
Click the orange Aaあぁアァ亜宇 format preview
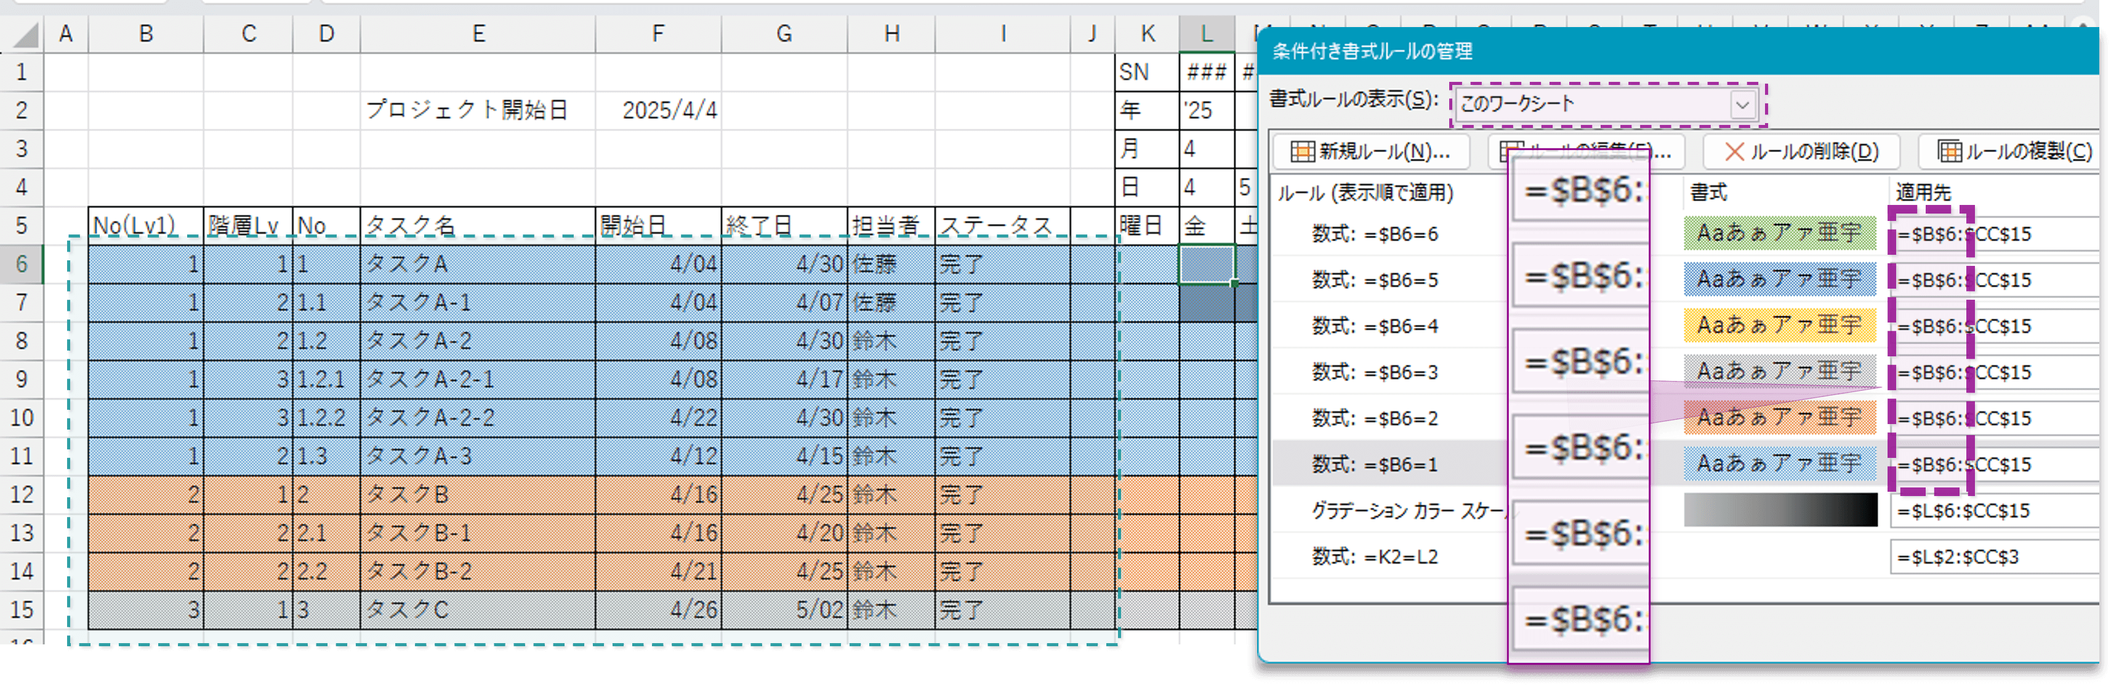click(x=1779, y=418)
